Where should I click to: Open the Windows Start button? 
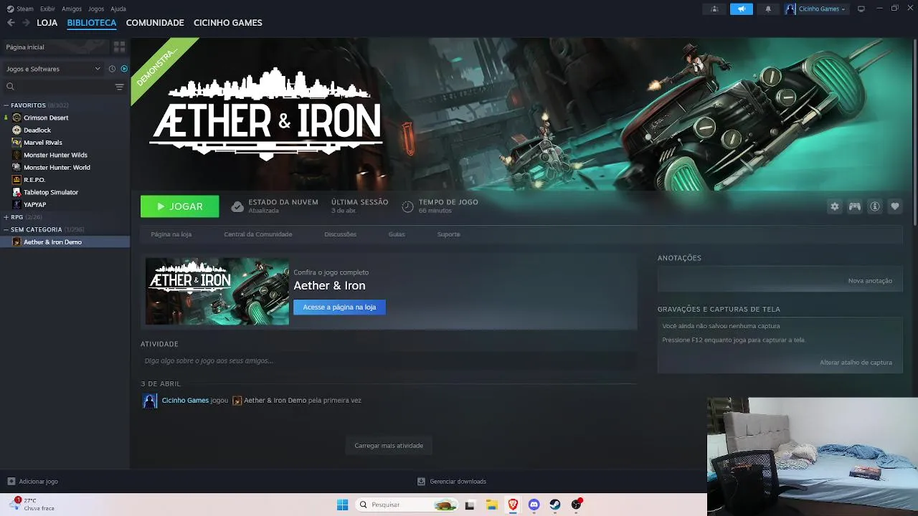coord(342,505)
